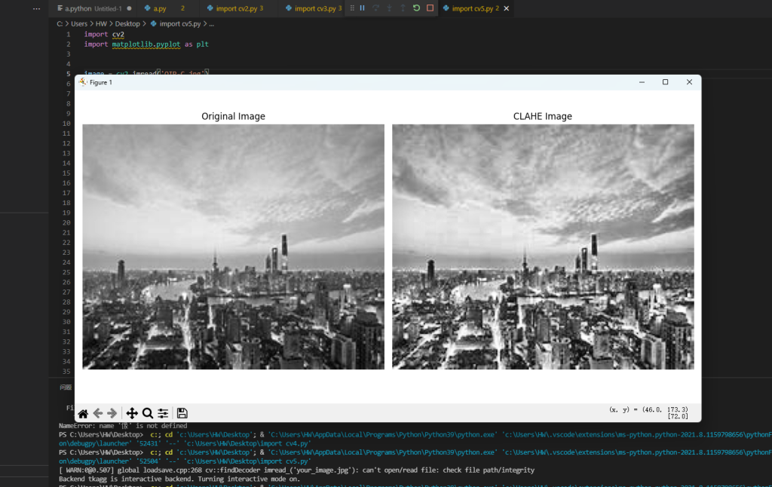Close the import cv5.py tab
This screenshot has height=487, width=772.
point(506,8)
